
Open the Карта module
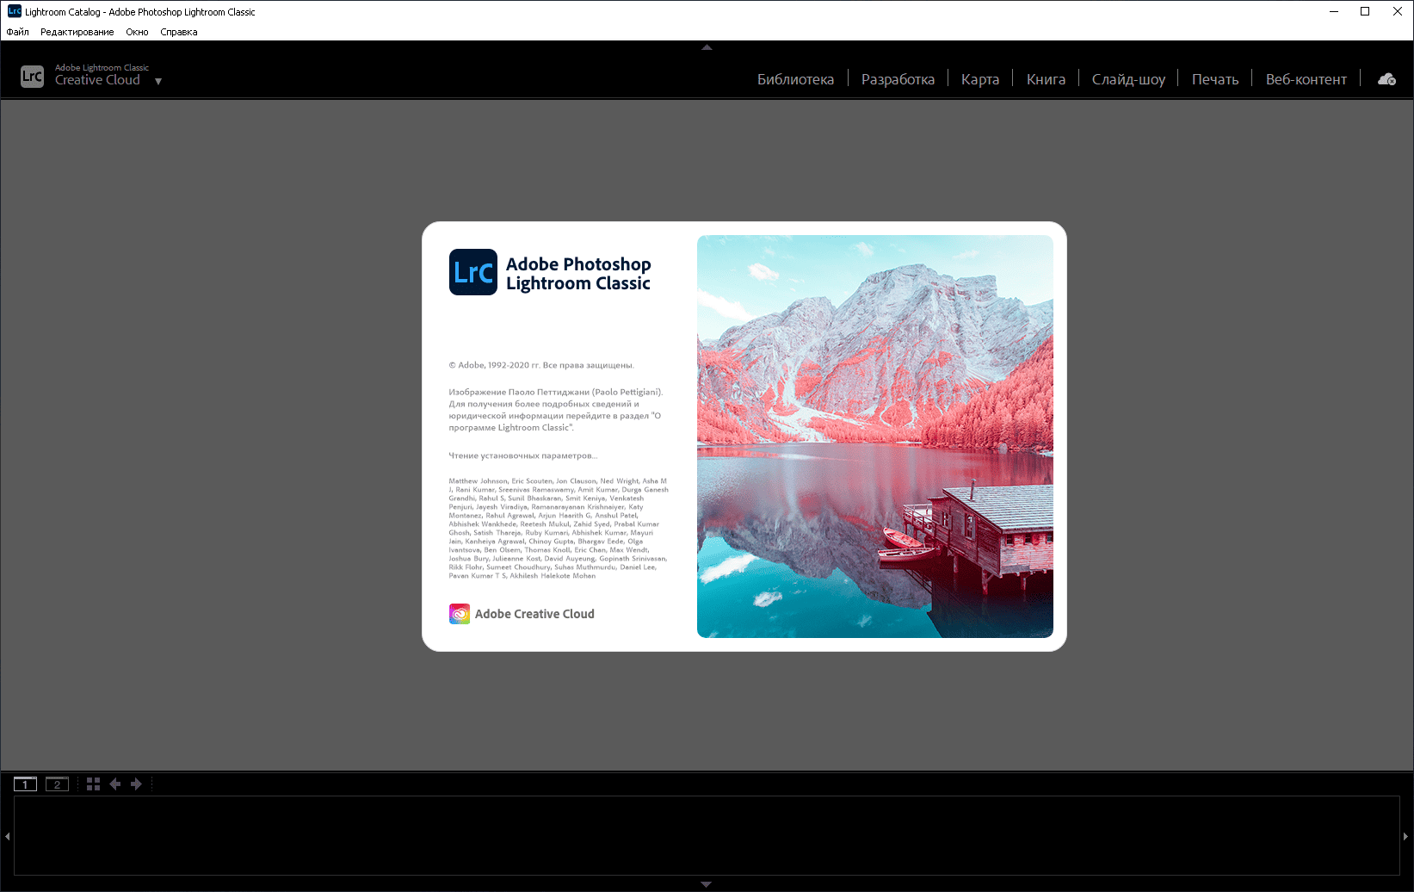980,79
